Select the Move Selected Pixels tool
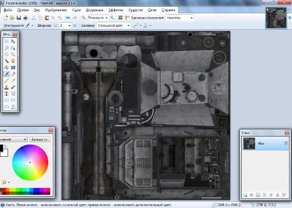The width and height of the screenshot is (292, 208). [x=13, y=41]
